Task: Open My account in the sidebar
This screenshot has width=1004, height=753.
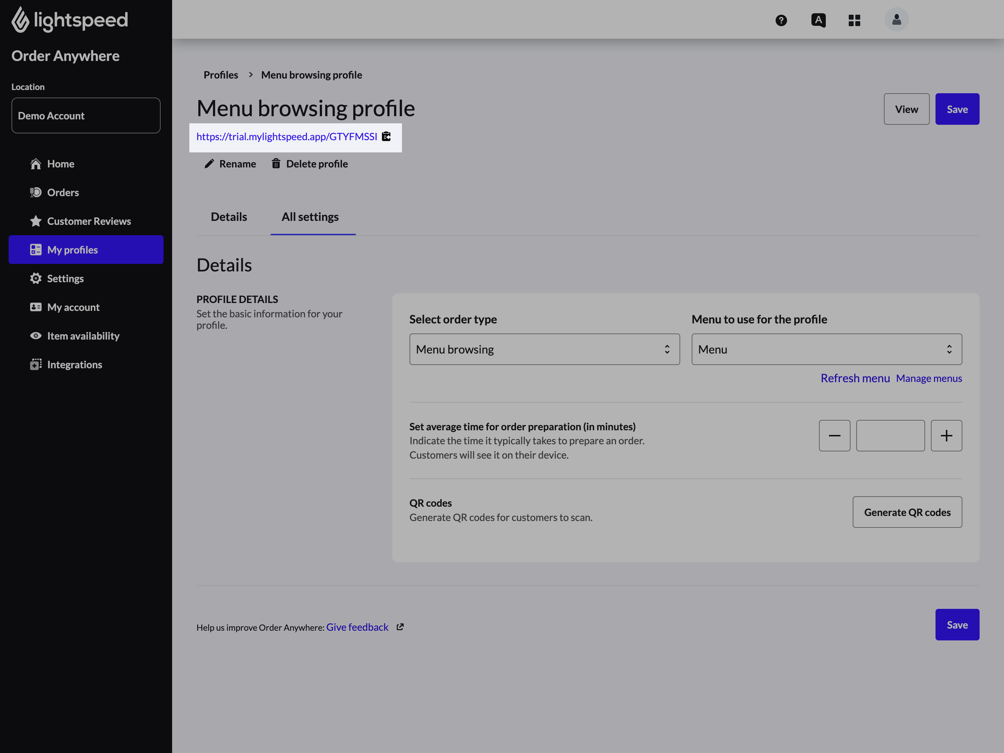Action: [x=86, y=307]
